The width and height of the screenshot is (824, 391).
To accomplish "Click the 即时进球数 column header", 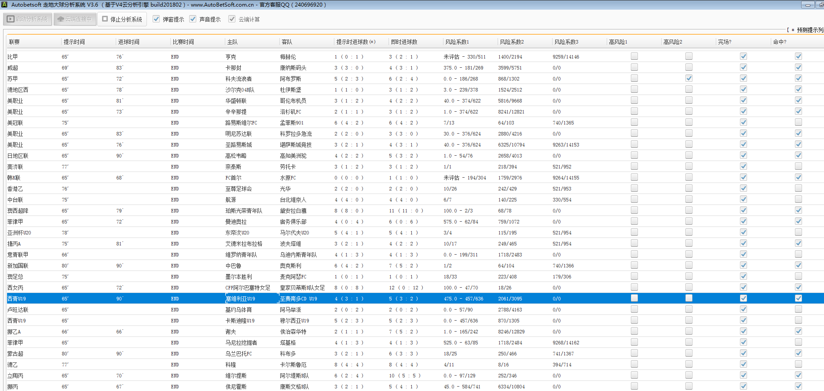I will [x=404, y=42].
